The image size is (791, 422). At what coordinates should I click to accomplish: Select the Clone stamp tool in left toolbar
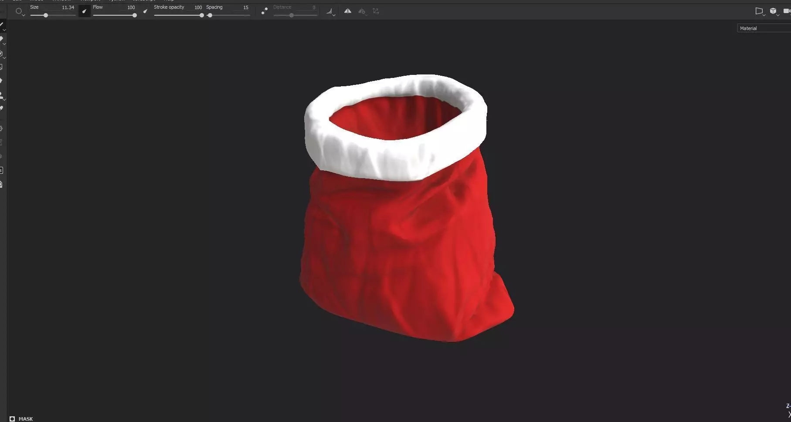click(x=2, y=95)
